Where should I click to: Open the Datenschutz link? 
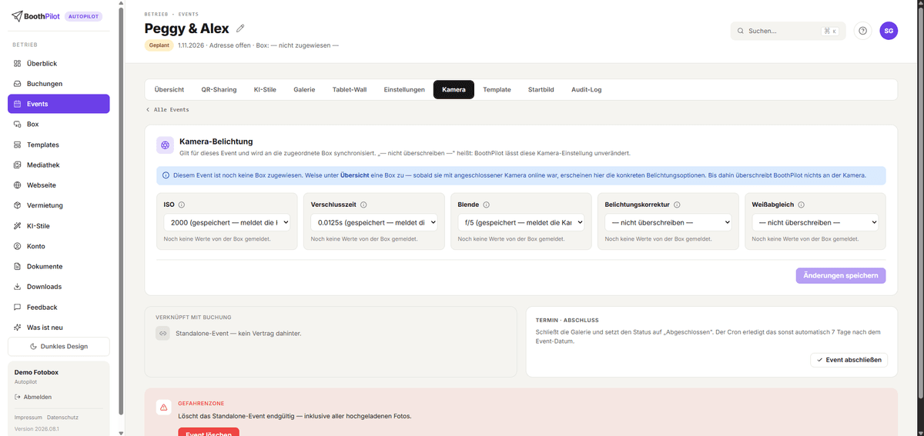click(x=62, y=418)
